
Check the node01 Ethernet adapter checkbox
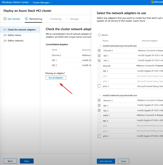[x=99, y=66]
